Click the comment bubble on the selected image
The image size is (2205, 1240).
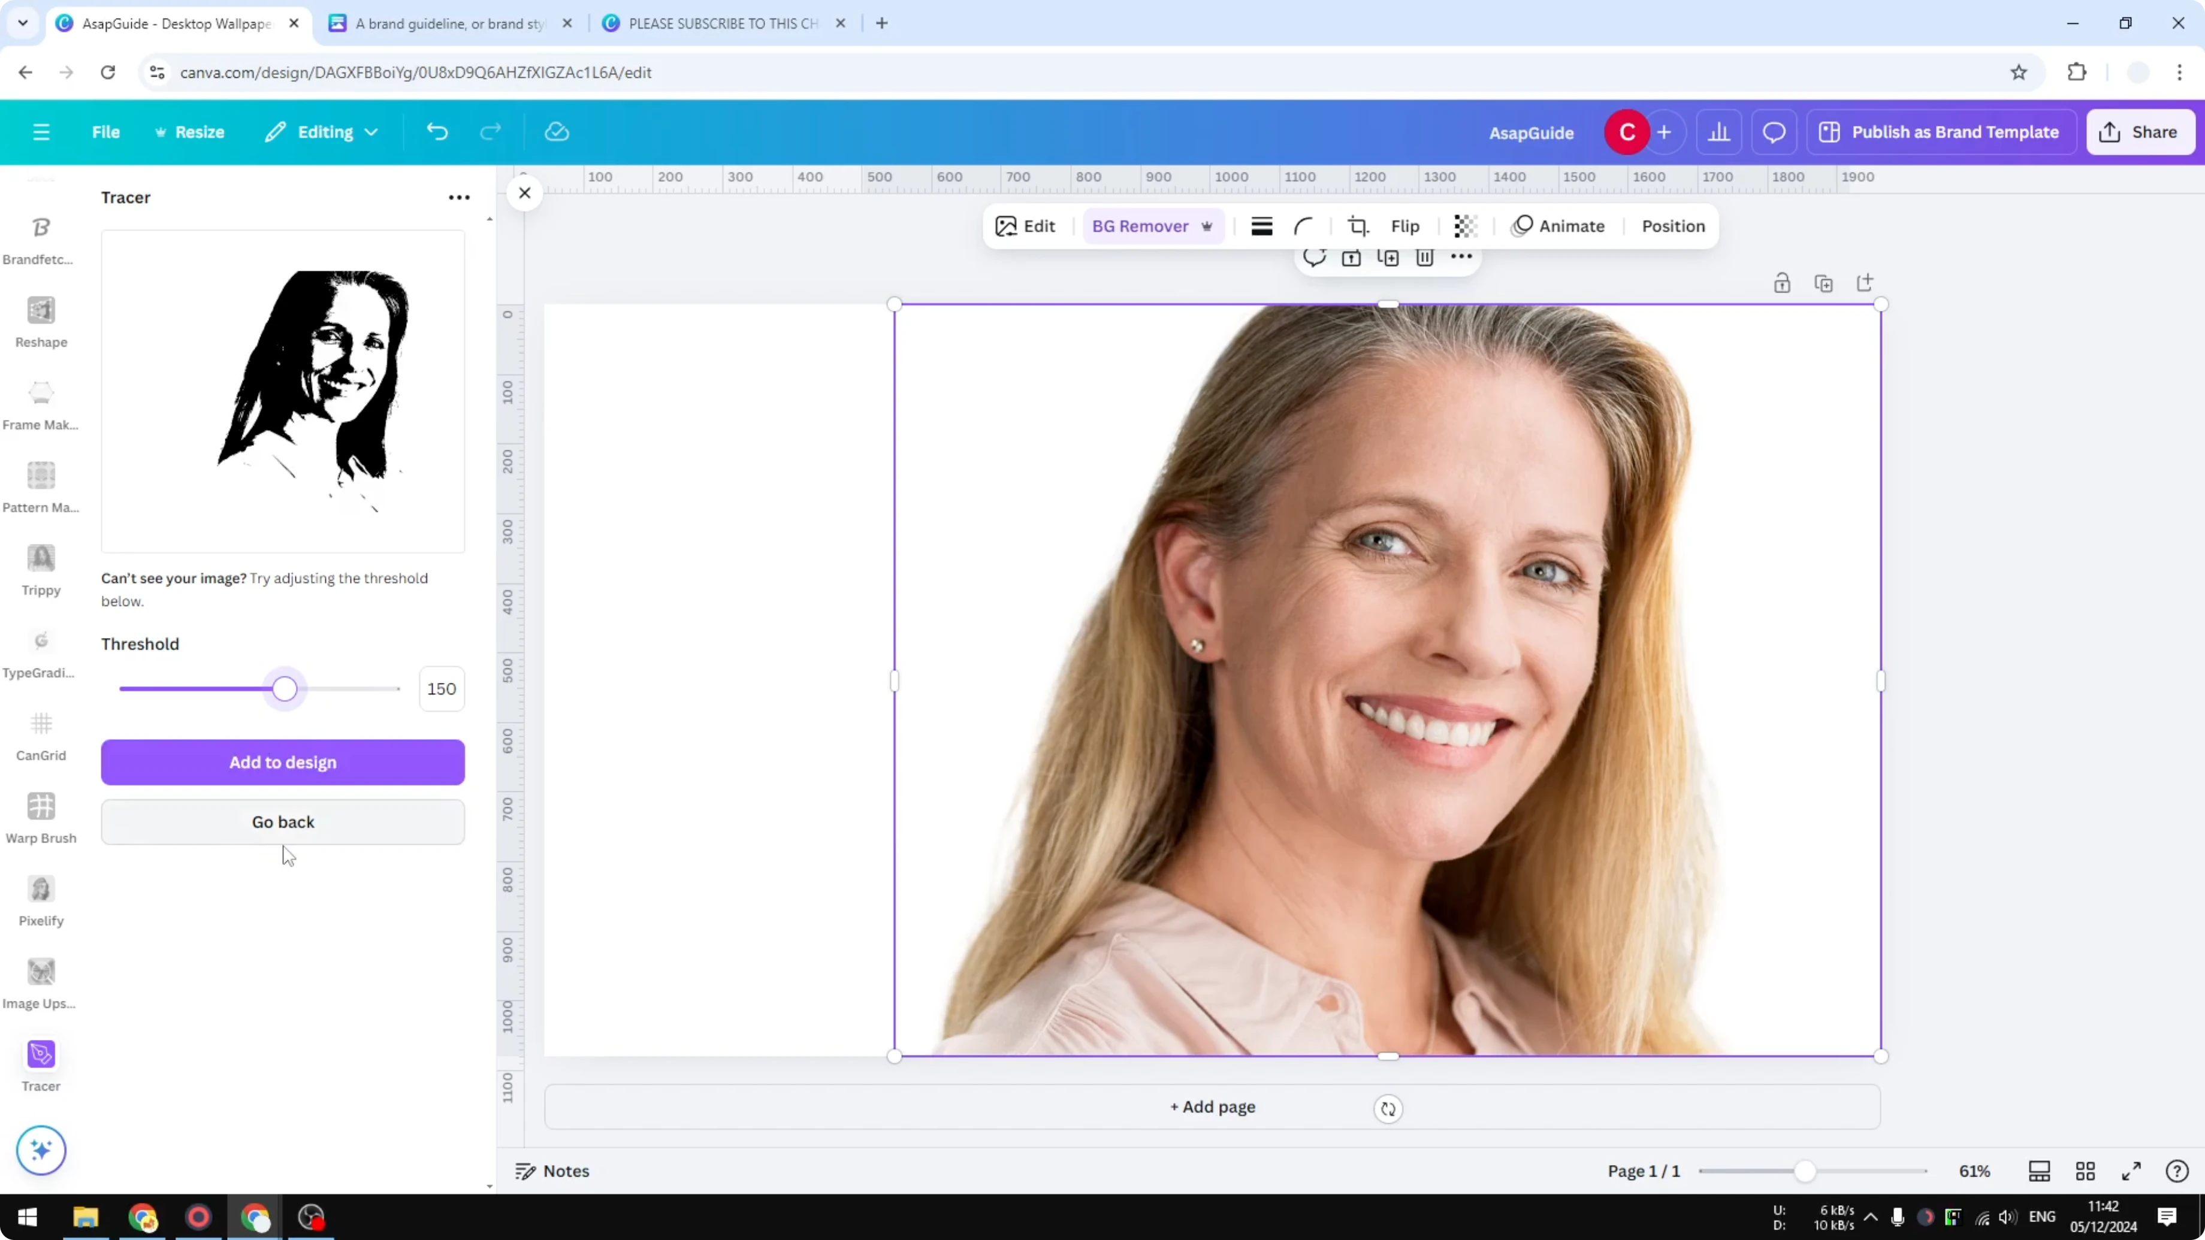point(1315,257)
